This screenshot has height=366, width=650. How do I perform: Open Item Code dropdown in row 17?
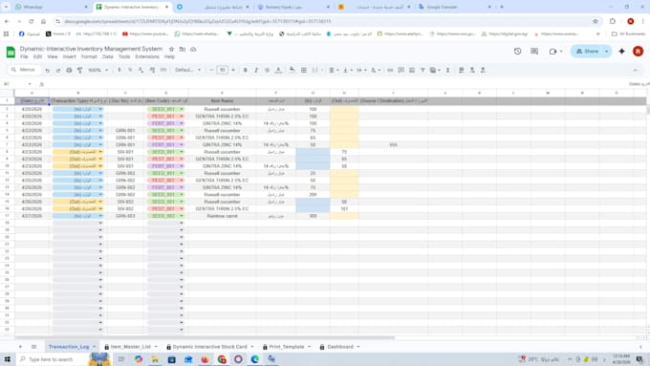[x=182, y=216]
